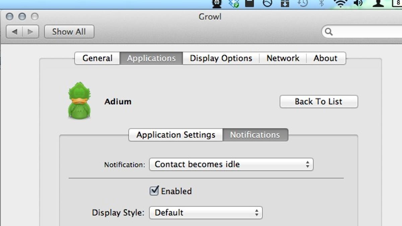Click the Time Machine menu bar icon
Screen dimensions: 402x226
303,4
